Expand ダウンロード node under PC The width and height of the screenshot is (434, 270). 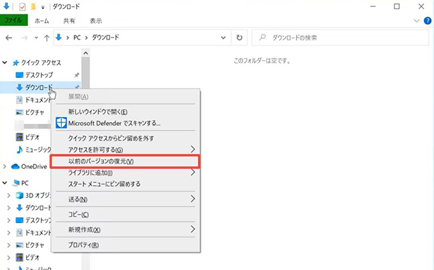pos(9,207)
